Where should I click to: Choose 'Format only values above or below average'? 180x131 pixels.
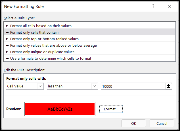coord(53,45)
